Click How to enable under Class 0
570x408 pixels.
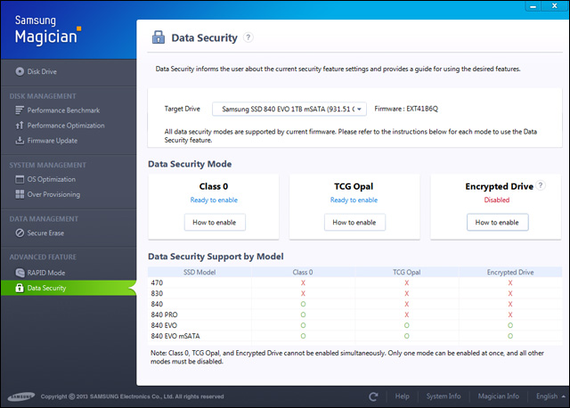point(216,223)
